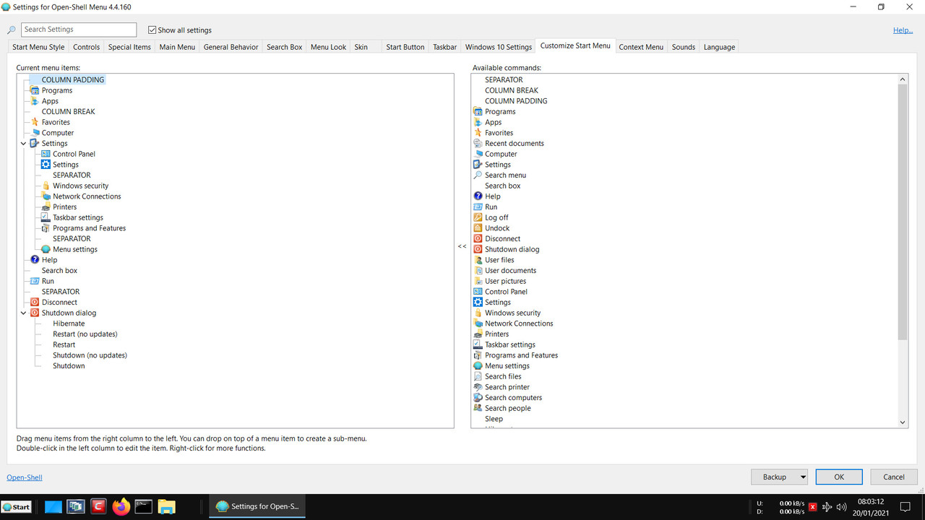Screen dimensions: 925x520
Task: Open the Backup button dropdown arrow
Action: (802, 477)
